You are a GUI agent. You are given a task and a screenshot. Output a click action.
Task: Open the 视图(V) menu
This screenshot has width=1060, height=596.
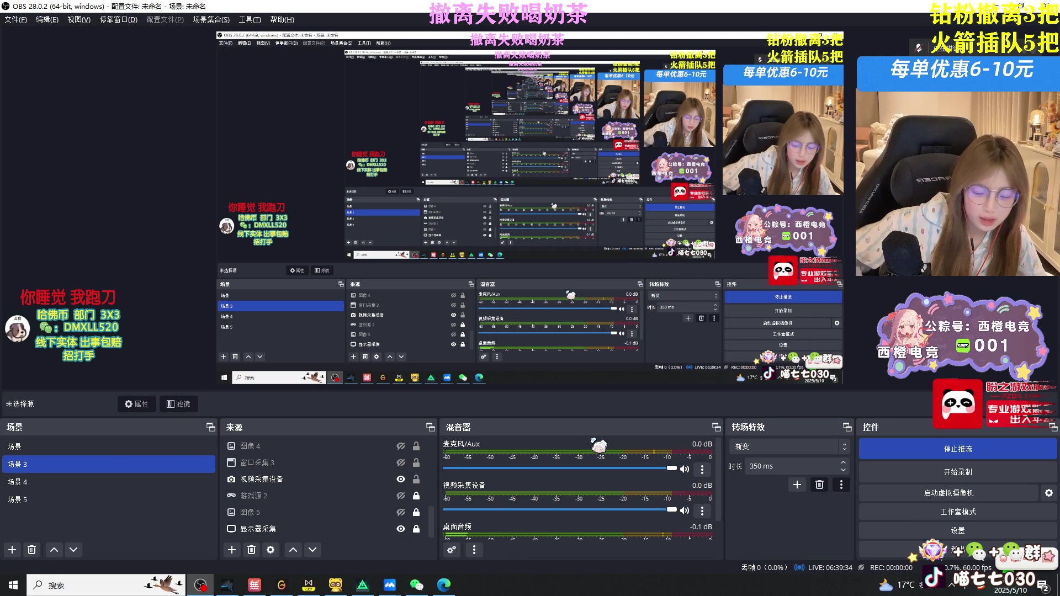[x=79, y=19]
